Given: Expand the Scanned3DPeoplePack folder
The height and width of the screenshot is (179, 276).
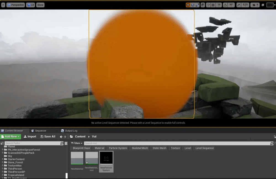Looking at the screenshot, I should point(2,153).
